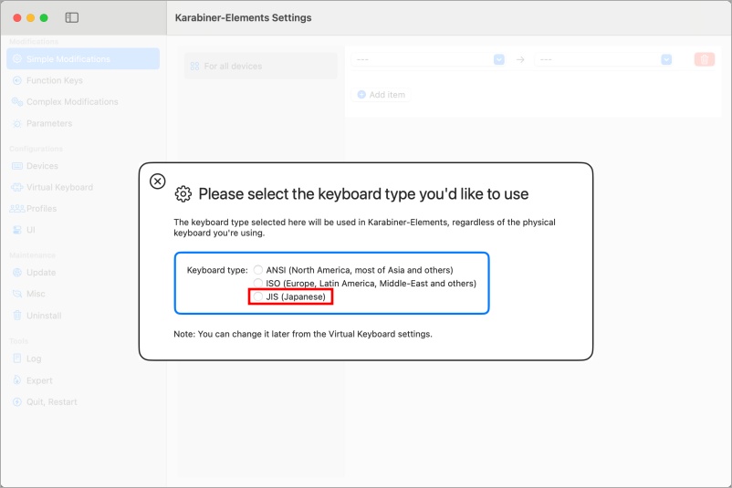Click the Uninstall trash icon in sidebar
The width and height of the screenshot is (732, 488).
pyautogui.click(x=17, y=316)
